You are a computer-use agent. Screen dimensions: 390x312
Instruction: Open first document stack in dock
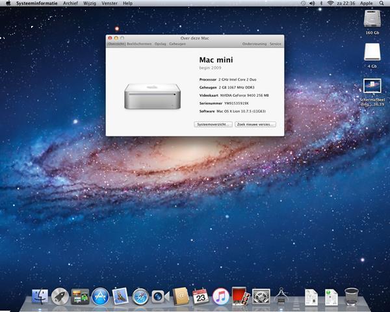pos(311,297)
